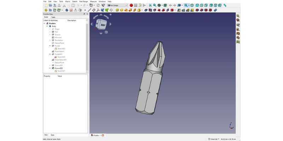Select Mirrored in the model tree
Viewport: 283px width, 141px height.
pos(58,37)
